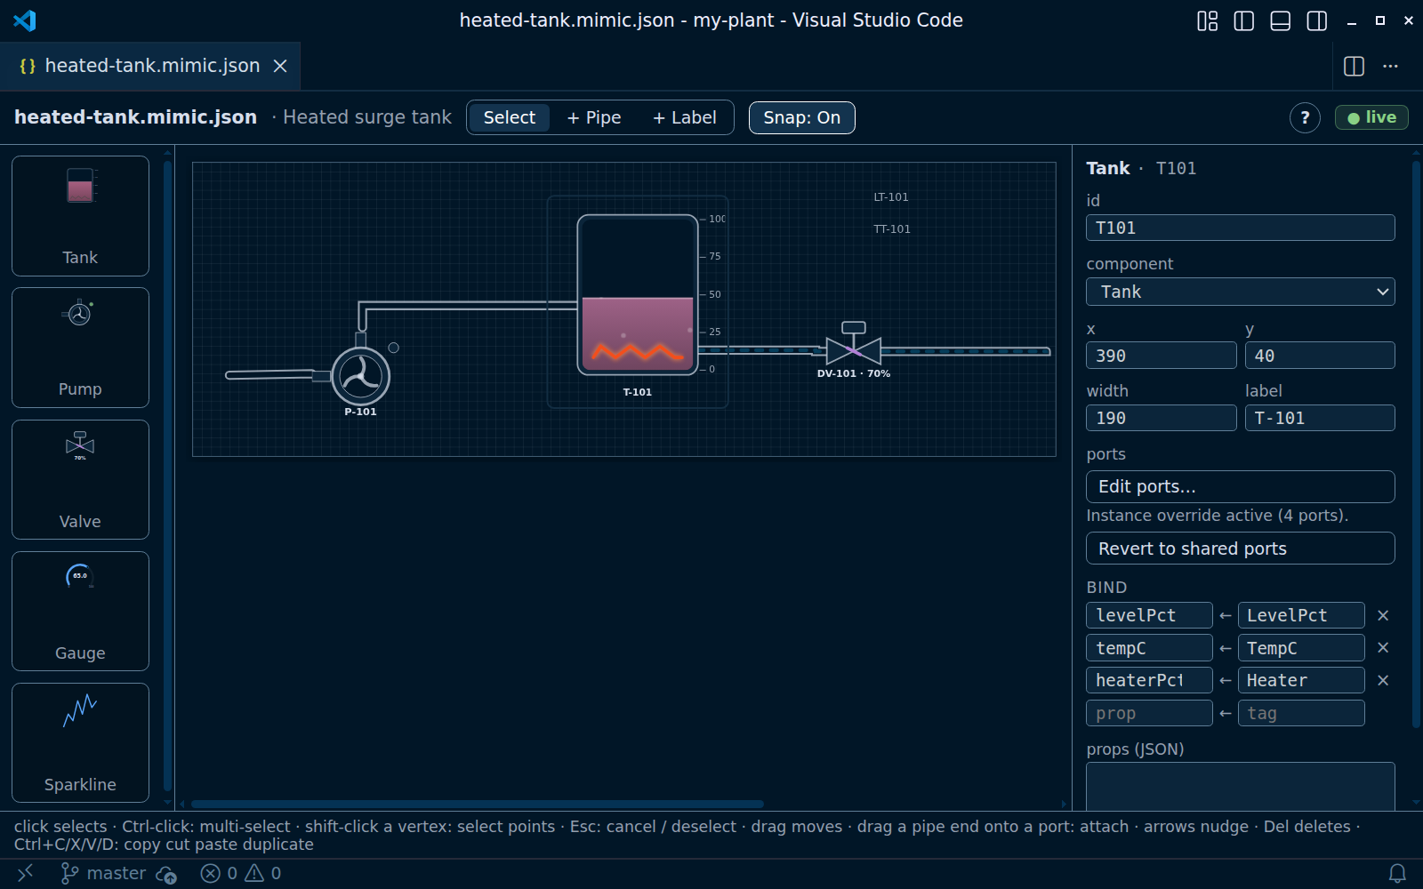Click the empty prop binding field
This screenshot has width=1423, height=889.
[x=1149, y=713]
